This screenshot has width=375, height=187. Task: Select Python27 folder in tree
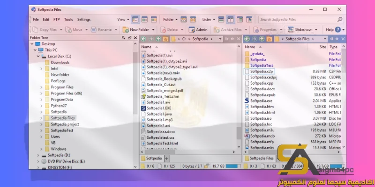pyautogui.click(x=59, y=106)
